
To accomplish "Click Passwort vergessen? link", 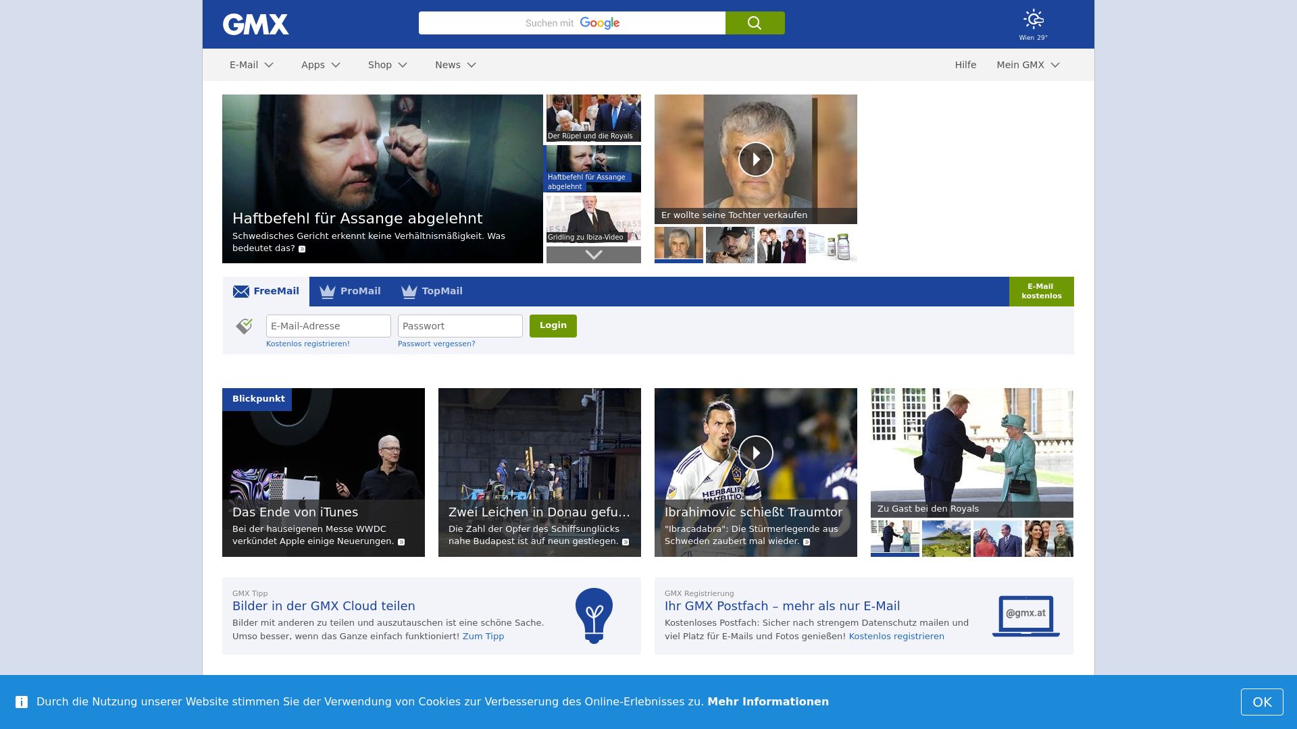I will pos(436,344).
